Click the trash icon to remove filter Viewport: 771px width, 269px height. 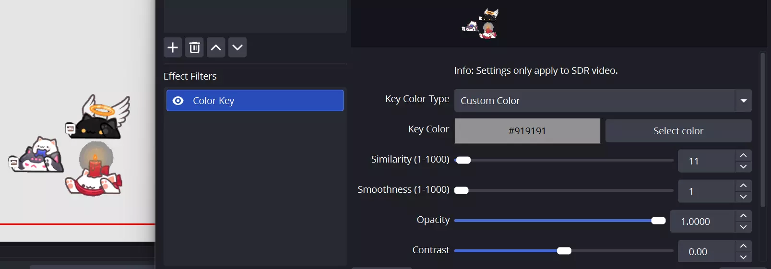pos(194,47)
